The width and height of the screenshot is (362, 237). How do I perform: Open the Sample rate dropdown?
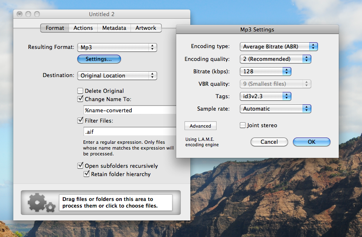(x=275, y=109)
